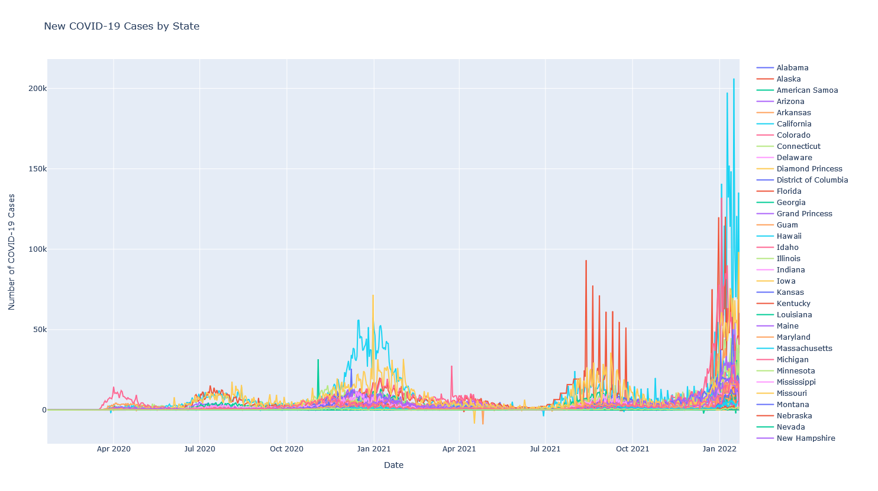The height and width of the screenshot is (491, 878).
Task: Click the line icon beside American Samoa
Action: (x=765, y=90)
